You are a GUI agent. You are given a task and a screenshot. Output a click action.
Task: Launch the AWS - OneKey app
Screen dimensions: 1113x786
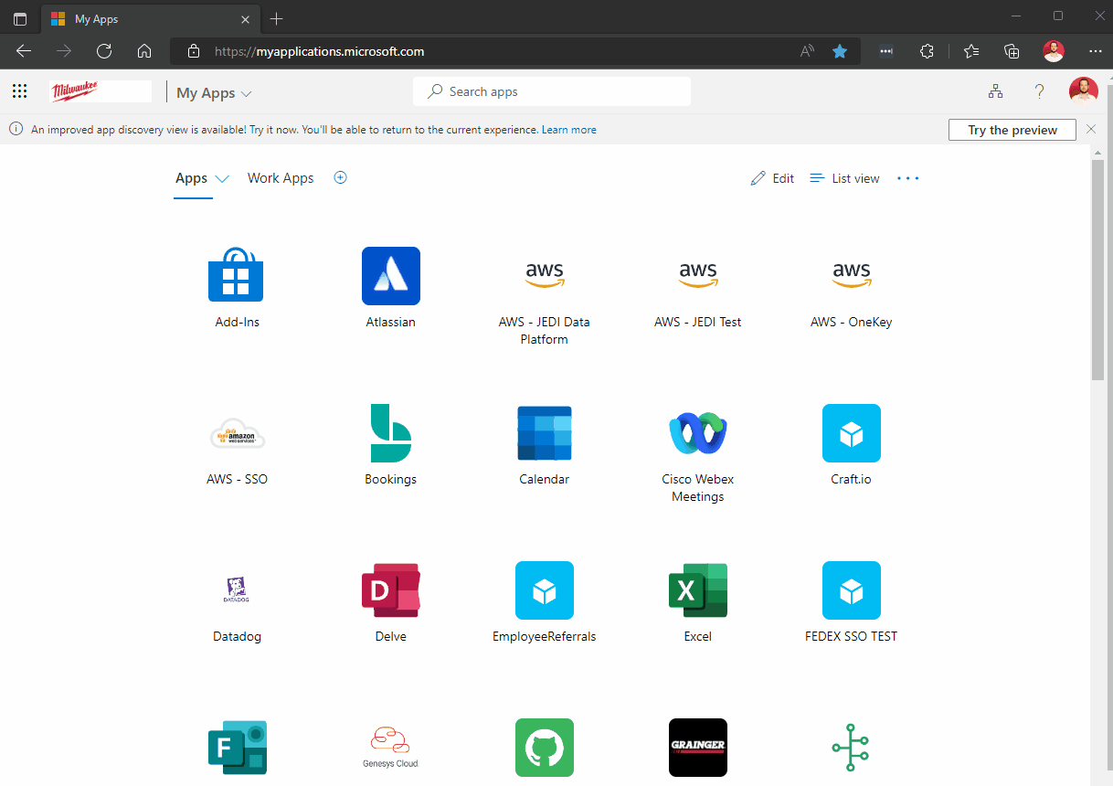pyautogui.click(x=852, y=275)
